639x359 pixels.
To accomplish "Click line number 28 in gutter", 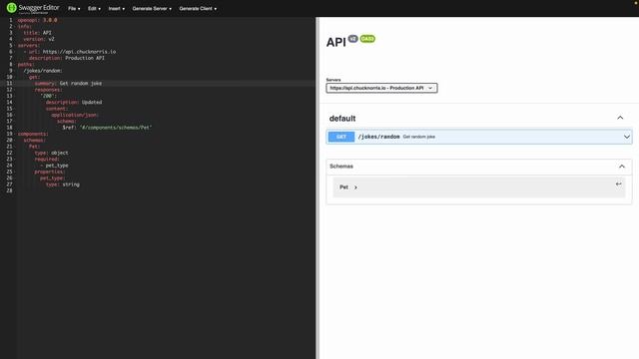I will coord(9,190).
